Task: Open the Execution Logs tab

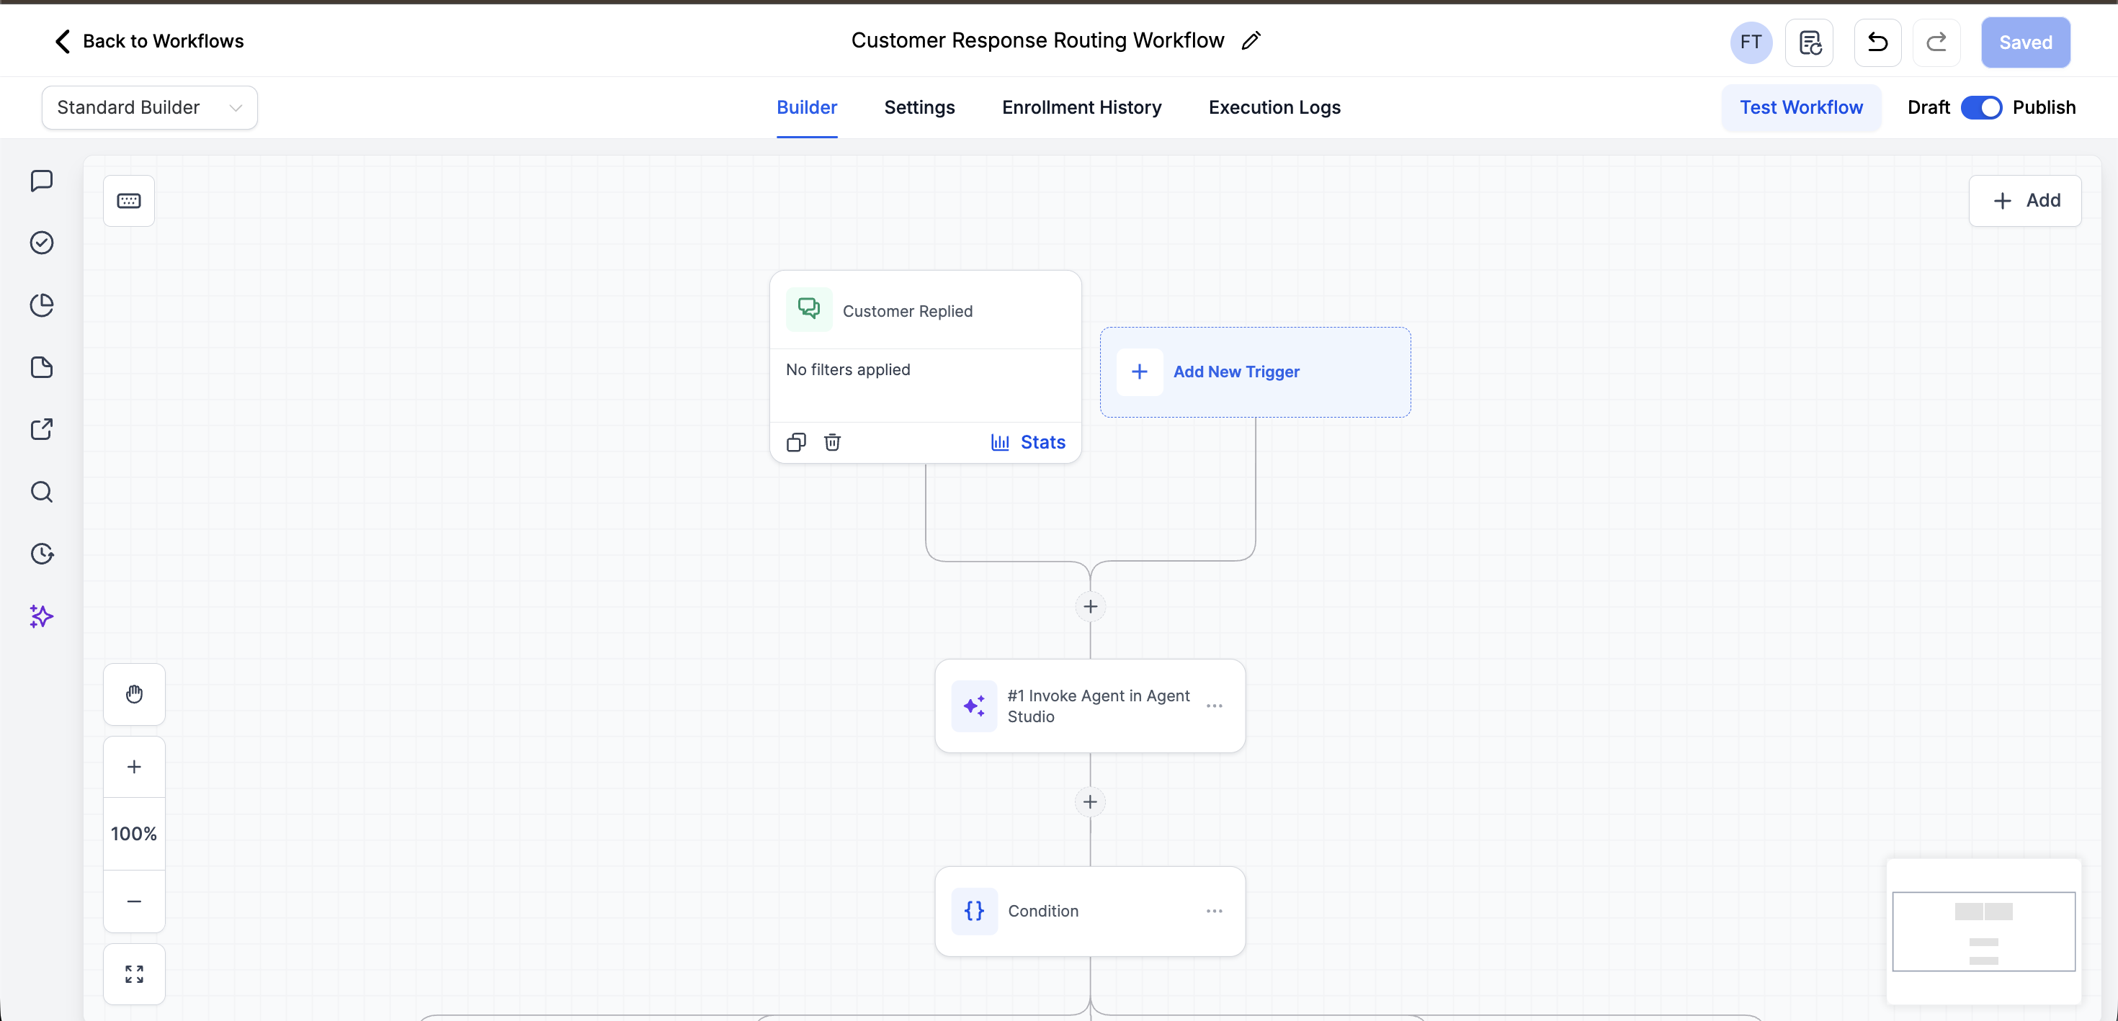Action: [1274, 108]
